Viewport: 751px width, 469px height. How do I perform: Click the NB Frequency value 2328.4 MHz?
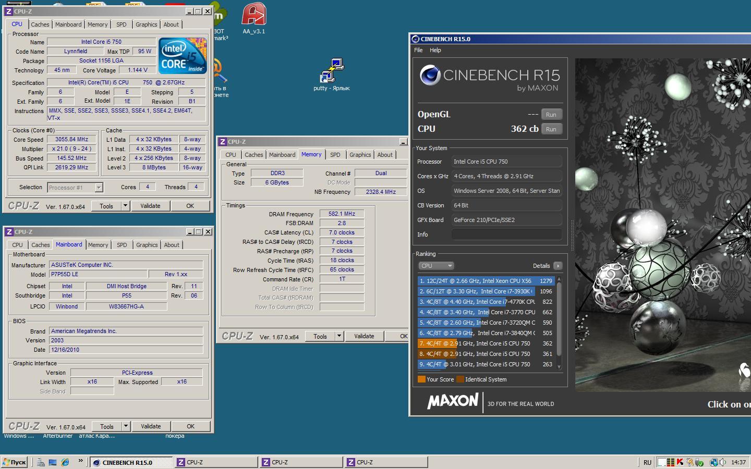(381, 192)
